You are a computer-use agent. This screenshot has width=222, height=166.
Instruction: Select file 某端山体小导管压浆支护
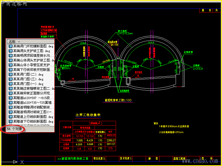point(31,65)
